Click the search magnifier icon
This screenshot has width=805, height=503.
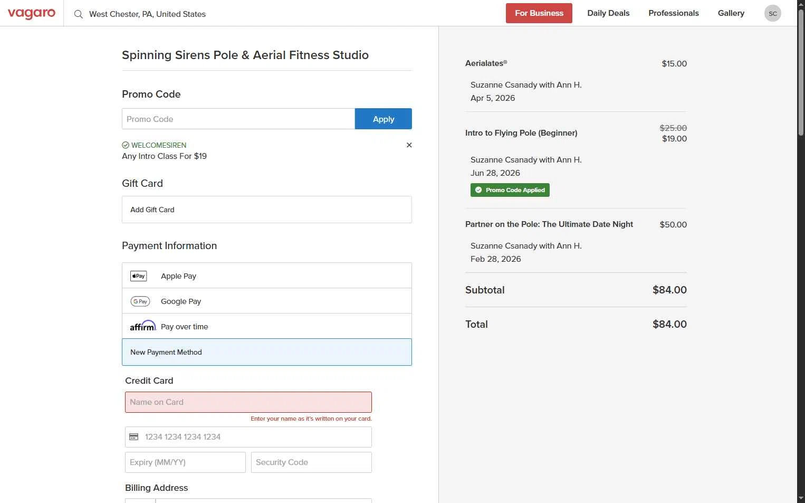click(x=79, y=14)
